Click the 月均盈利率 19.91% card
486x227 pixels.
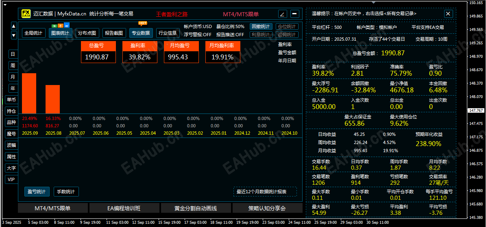pos(223,52)
